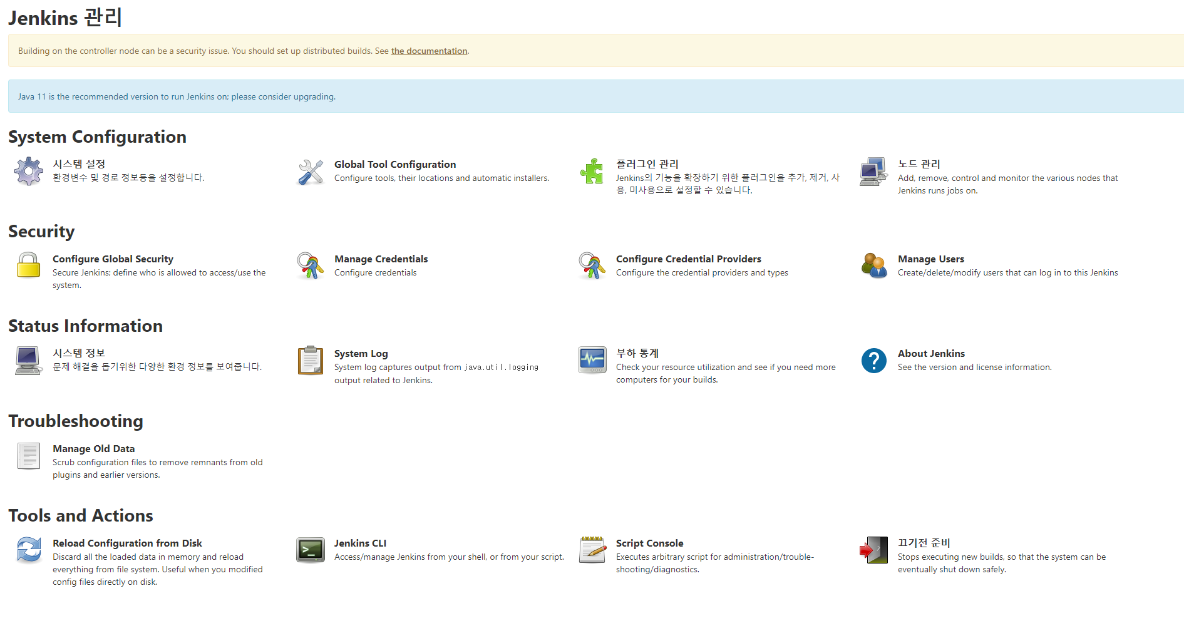1184x628 pixels.
Task: Open the Script Console link
Action: 650,543
